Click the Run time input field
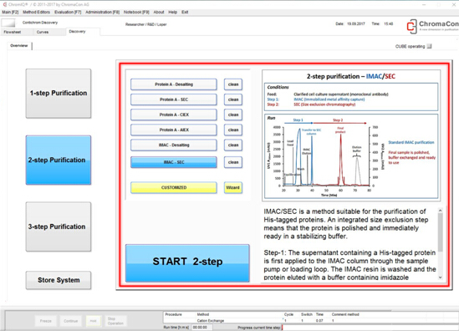This screenshot has width=459, height=331. click(x=201, y=328)
